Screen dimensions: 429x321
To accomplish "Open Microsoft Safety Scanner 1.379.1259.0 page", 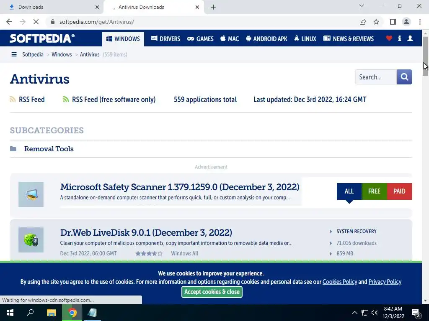I will tap(180, 187).
